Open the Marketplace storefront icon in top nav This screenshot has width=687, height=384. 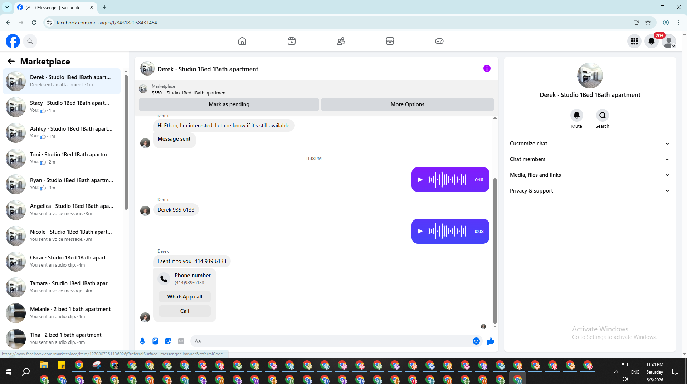coord(390,41)
